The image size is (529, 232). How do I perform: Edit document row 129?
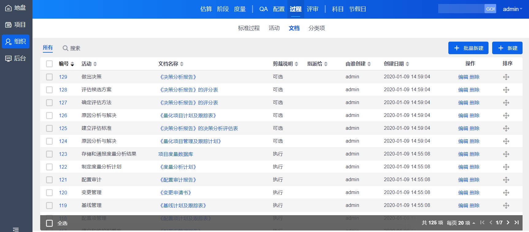click(463, 77)
